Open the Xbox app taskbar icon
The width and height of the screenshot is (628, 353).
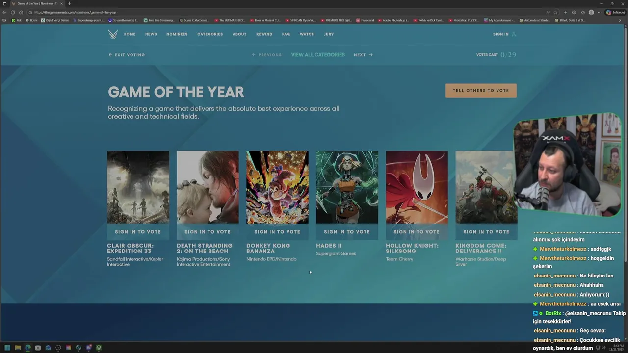[99, 348]
